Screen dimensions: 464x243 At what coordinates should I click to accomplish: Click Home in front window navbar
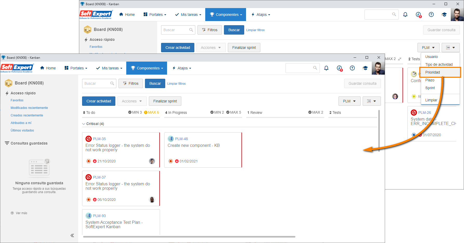(48, 68)
